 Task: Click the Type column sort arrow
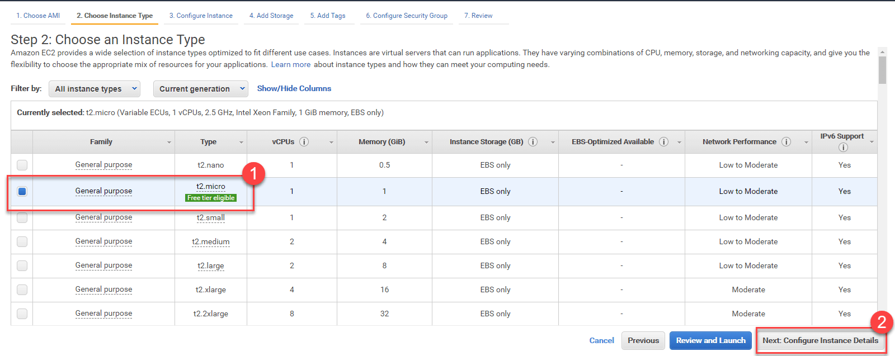tap(241, 143)
